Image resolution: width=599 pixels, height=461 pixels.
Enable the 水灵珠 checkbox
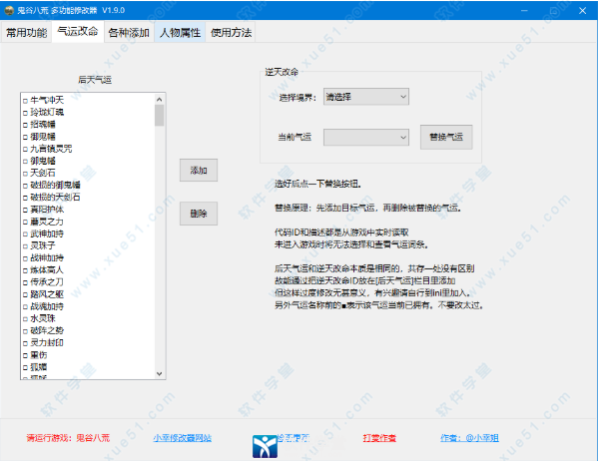point(25,318)
